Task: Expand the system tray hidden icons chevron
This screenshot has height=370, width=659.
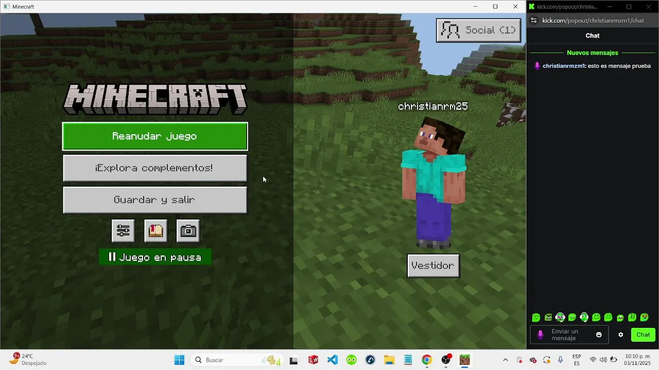Action: [x=505, y=360]
